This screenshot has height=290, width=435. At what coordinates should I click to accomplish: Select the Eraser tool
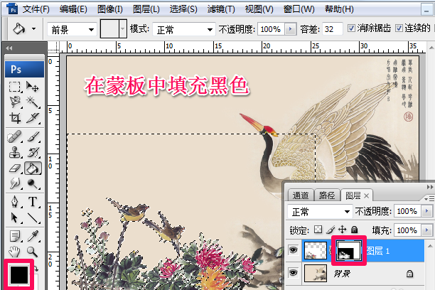(x=14, y=168)
